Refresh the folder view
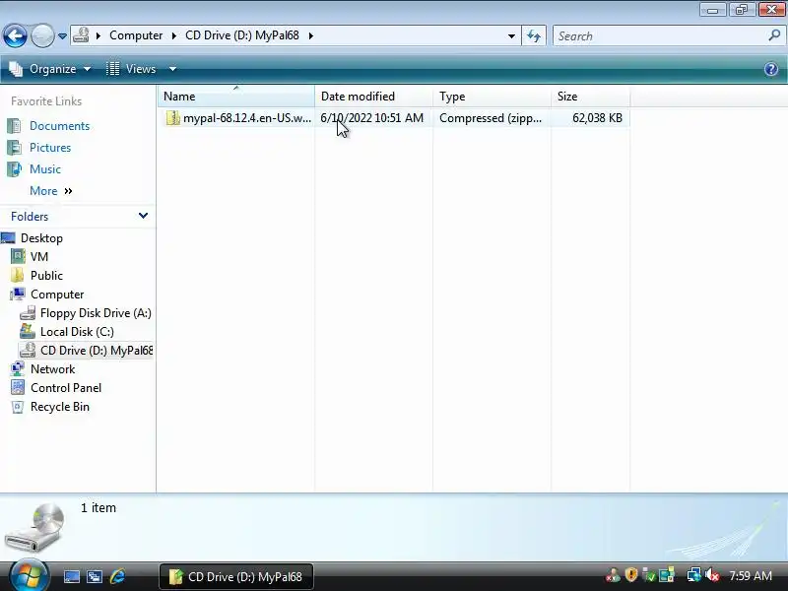This screenshot has width=788, height=591. tap(534, 36)
